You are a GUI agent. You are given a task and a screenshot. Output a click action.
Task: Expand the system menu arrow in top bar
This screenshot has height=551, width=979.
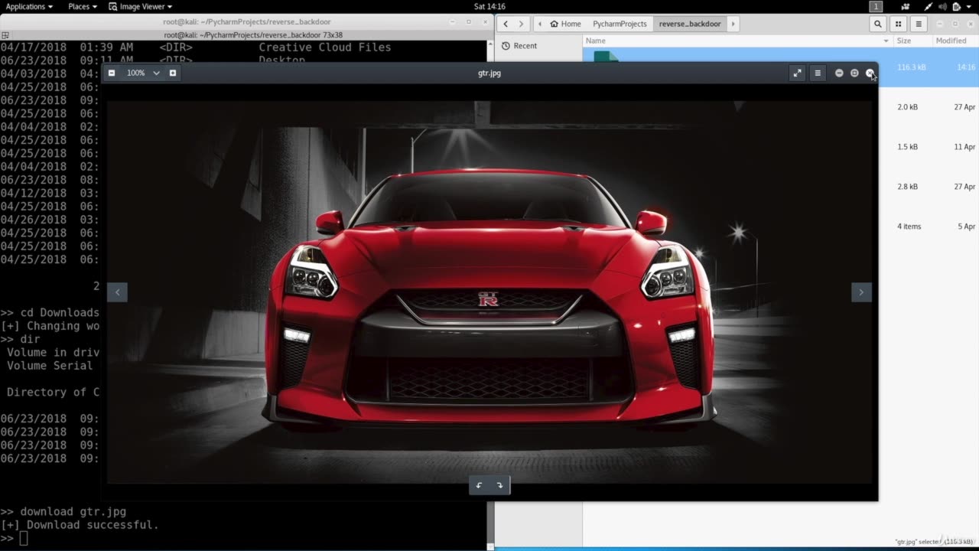pos(970,6)
